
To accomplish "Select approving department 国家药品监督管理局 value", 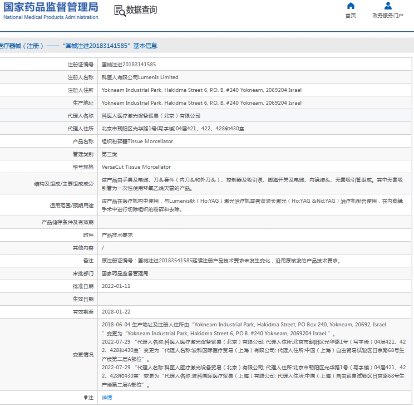I will tap(125, 273).
